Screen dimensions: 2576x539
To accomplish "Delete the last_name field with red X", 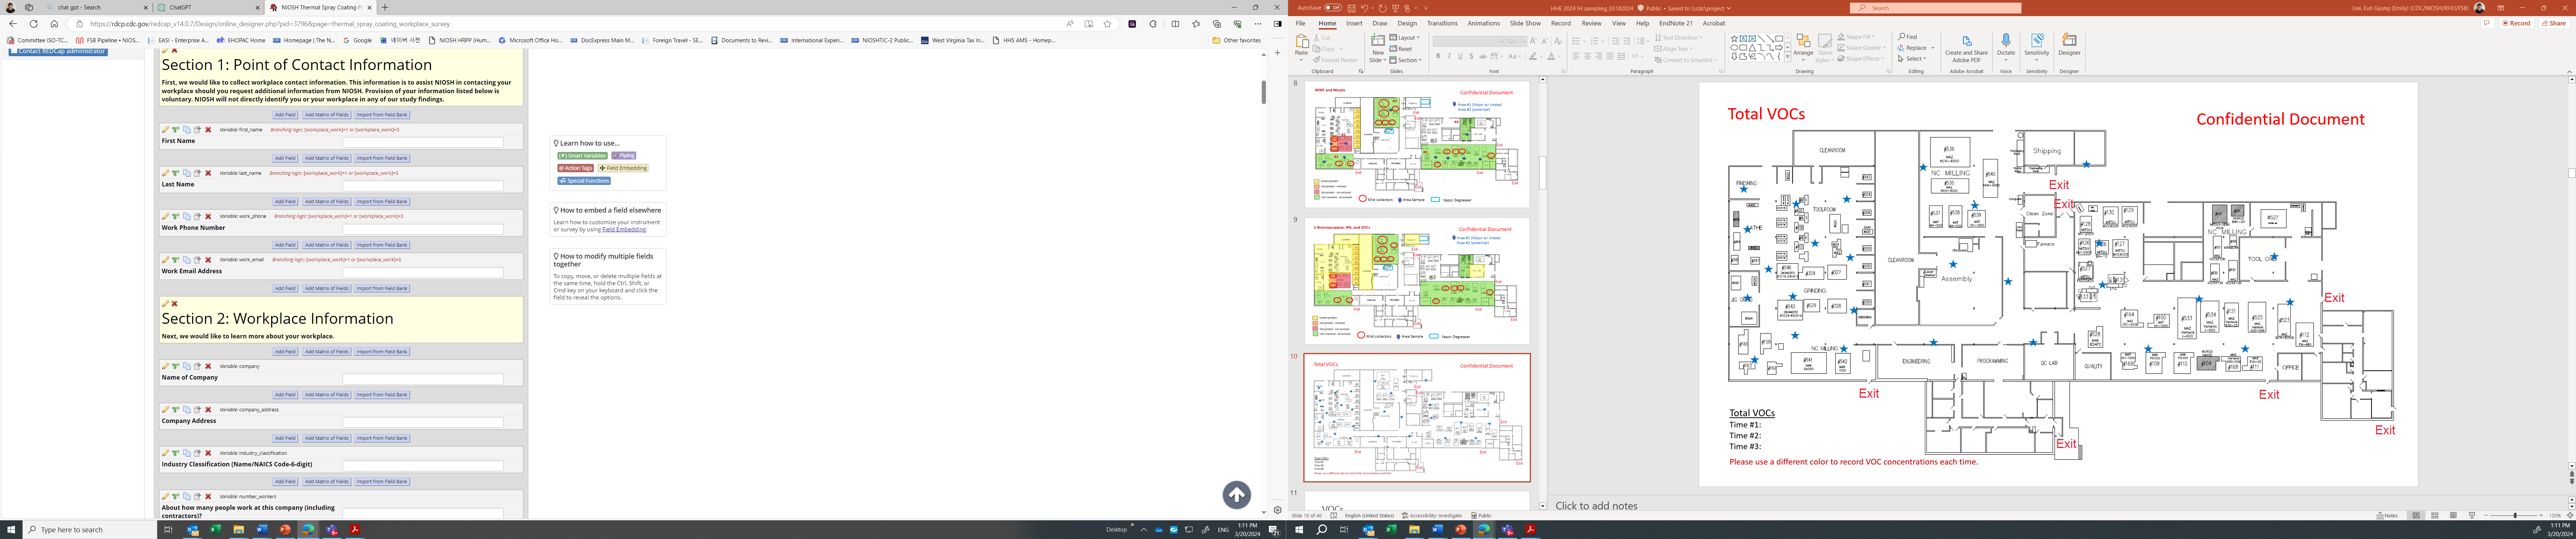I will [x=208, y=173].
